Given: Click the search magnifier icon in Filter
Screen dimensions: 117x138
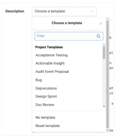Looking at the screenshot, I should 98,36.
